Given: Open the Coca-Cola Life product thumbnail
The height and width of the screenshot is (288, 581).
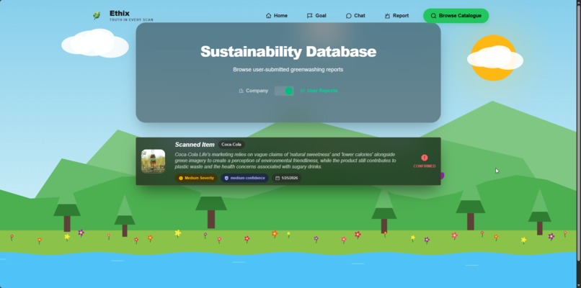Looking at the screenshot, I should pos(153,161).
